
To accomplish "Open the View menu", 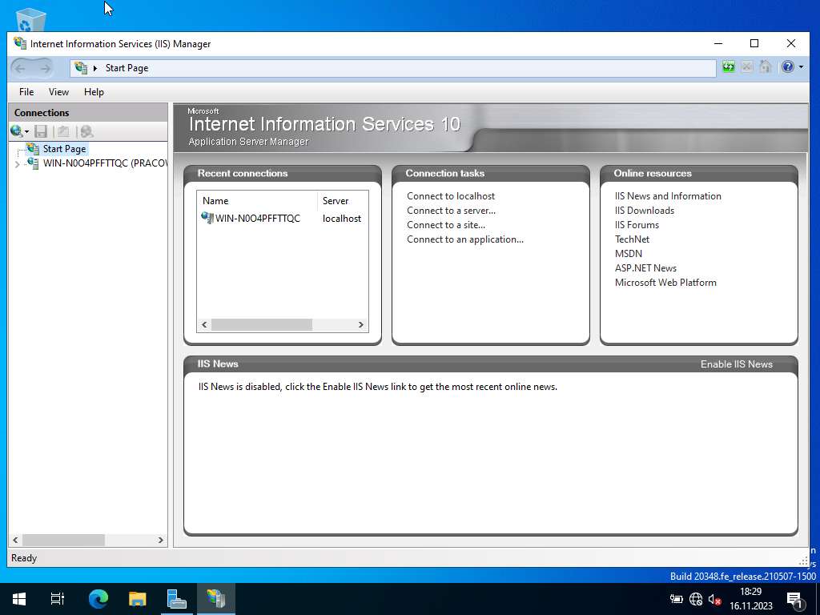I will (58, 92).
